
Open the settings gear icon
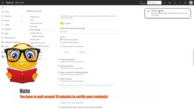(x=170, y=3)
